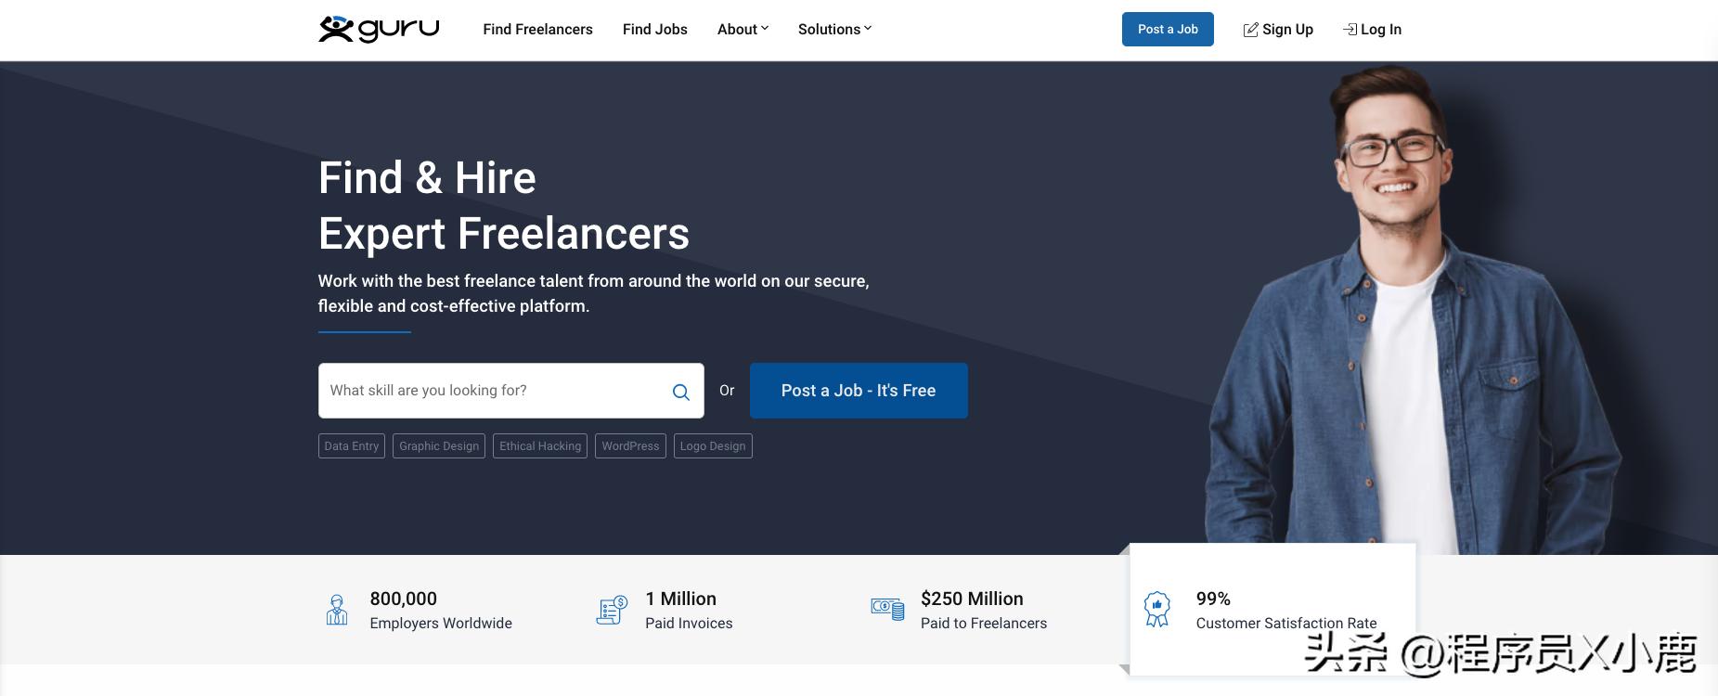Viewport: 1718px width, 696px height.
Task: Click the Paid Invoices document icon
Action: point(612,610)
